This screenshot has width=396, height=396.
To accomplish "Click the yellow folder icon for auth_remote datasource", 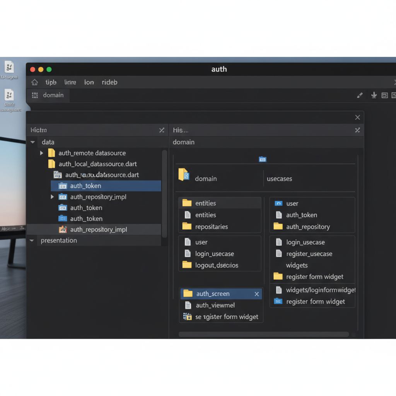I will (51, 153).
